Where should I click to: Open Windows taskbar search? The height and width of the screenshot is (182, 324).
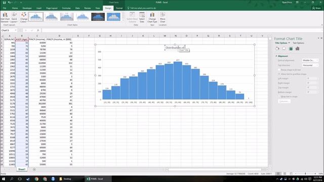click(12, 179)
